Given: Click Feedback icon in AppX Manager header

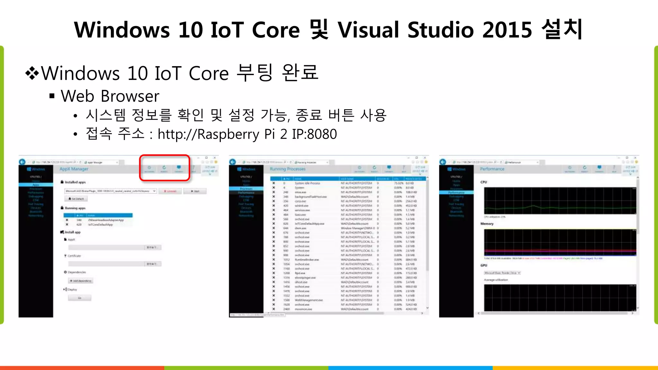Looking at the screenshot, I should click(179, 169).
